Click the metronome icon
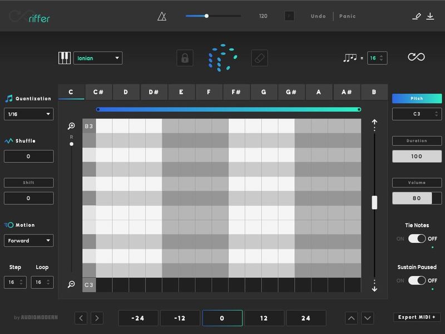Screen dimensions: 445x334 (x=162, y=16)
